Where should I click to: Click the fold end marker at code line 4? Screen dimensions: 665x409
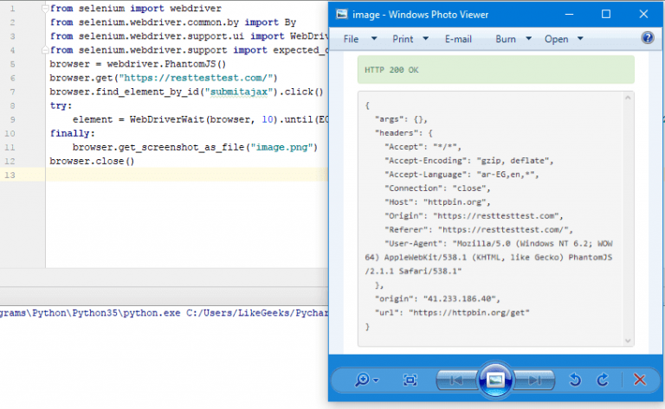pyautogui.click(x=45, y=50)
